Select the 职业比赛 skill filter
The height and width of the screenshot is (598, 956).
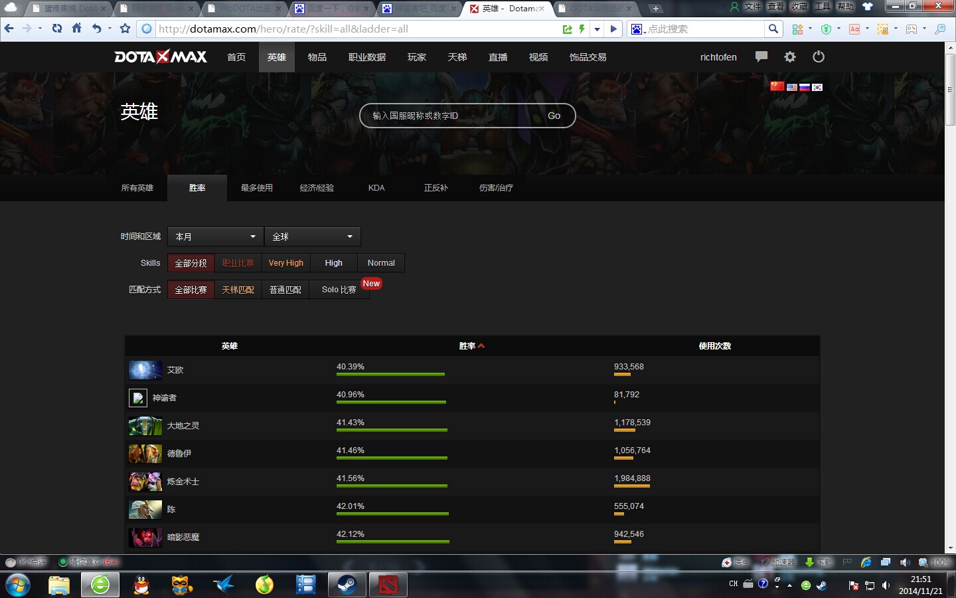(238, 263)
